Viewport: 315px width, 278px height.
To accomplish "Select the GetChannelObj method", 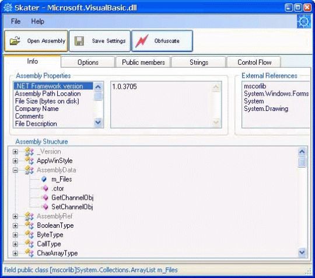I will point(72,197).
